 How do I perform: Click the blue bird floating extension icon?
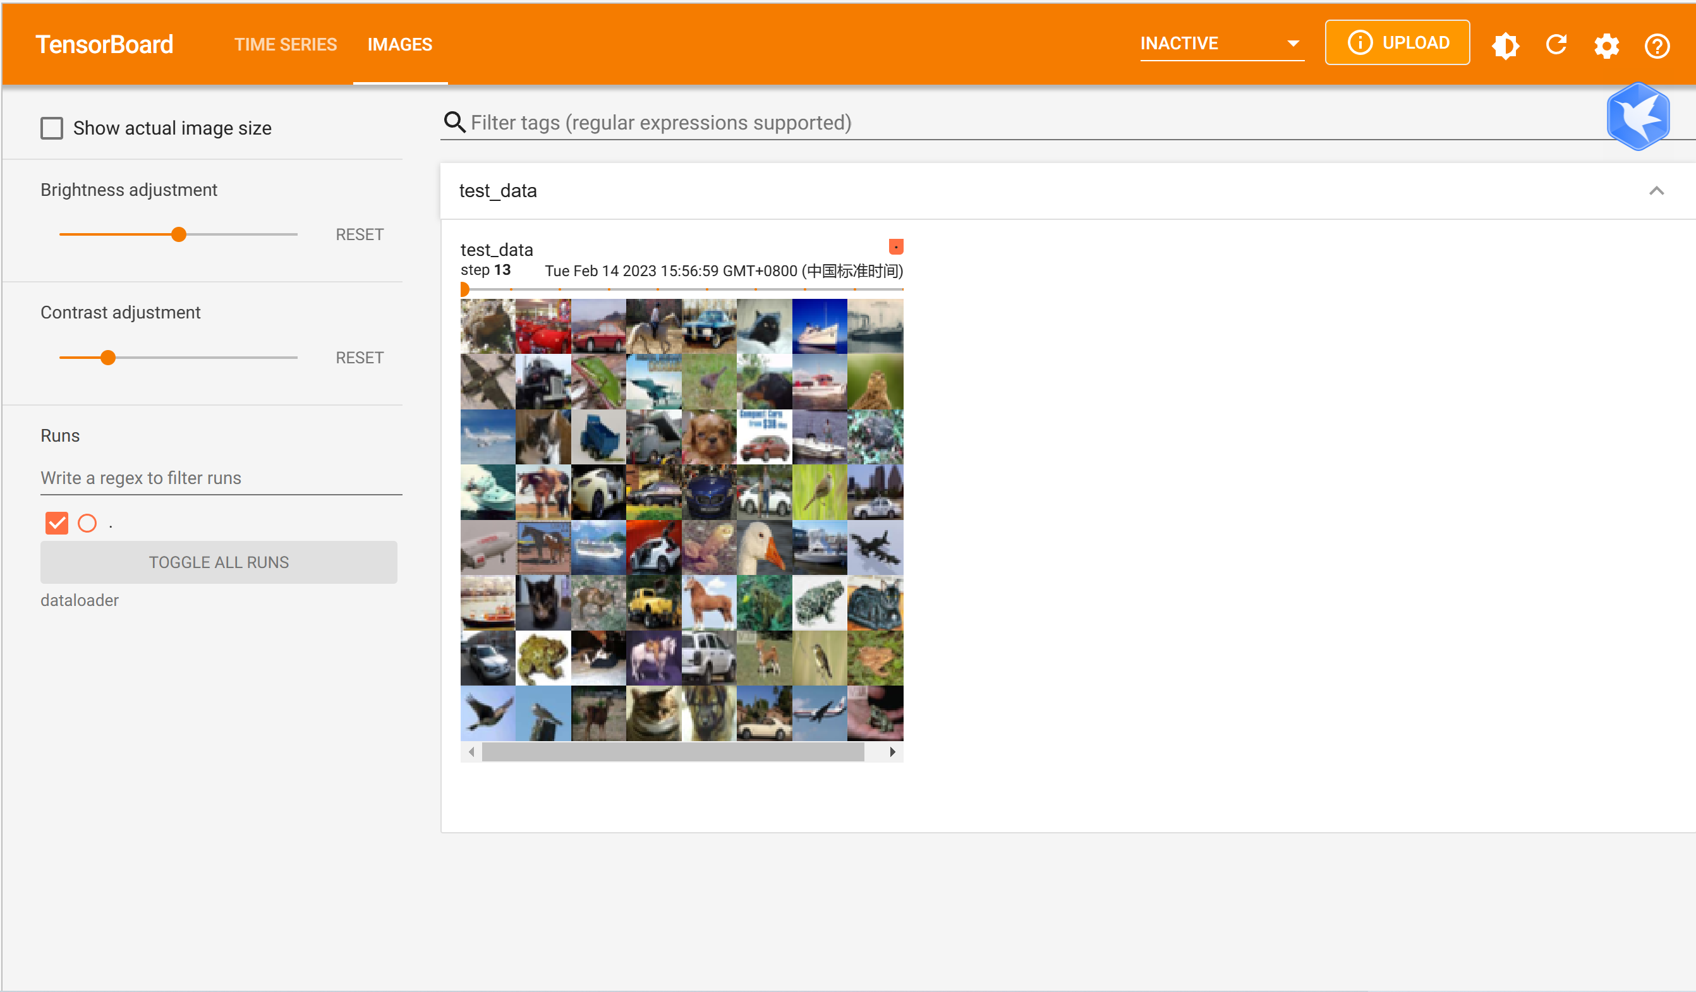tap(1637, 116)
